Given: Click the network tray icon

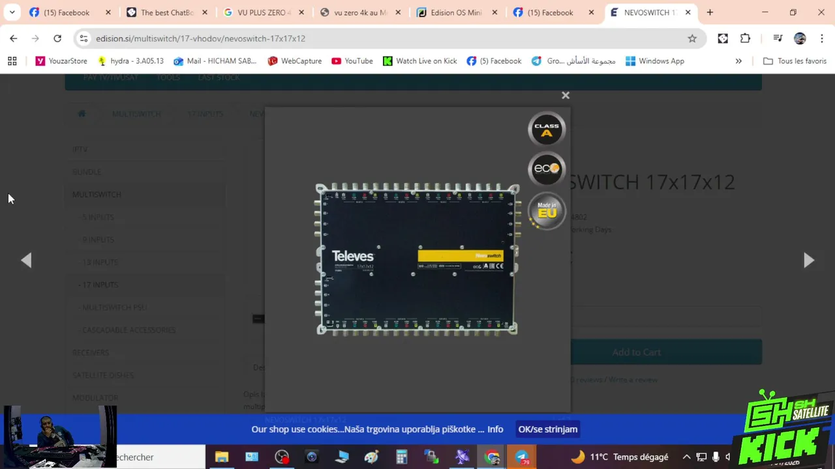Looking at the screenshot, I should (x=701, y=457).
